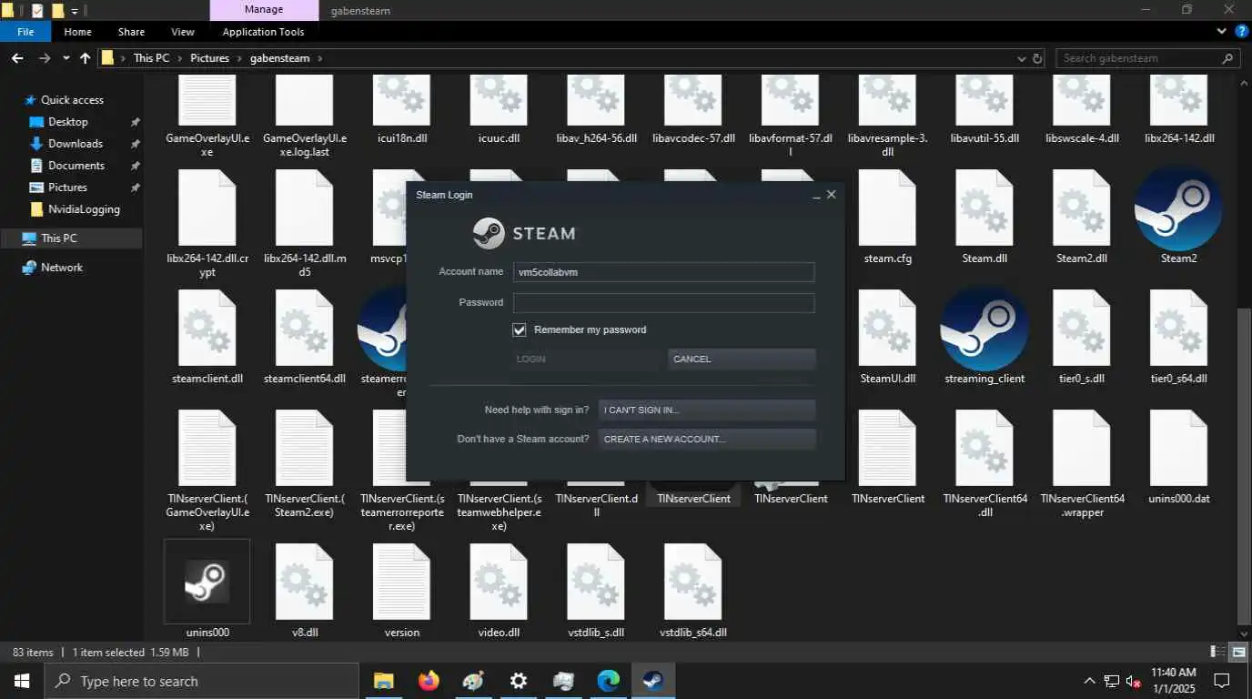This screenshot has height=699, width=1252.
Task: Open Firefox from the taskbar
Action: pyautogui.click(x=429, y=681)
